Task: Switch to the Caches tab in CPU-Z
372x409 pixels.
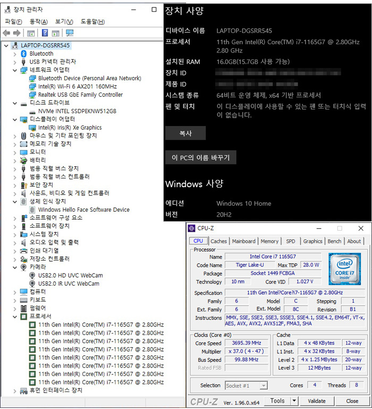Action: [x=219, y=241]
